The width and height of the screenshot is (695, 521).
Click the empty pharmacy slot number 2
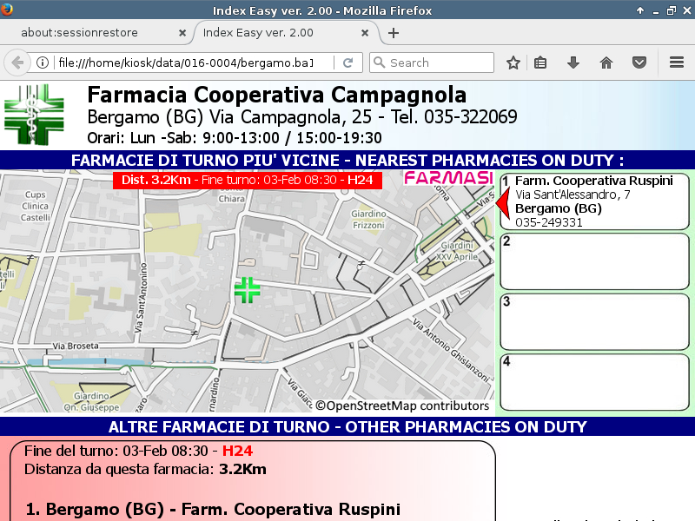coord(595,261)
